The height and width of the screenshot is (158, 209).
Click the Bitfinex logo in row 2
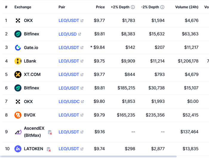click(18, 34)
